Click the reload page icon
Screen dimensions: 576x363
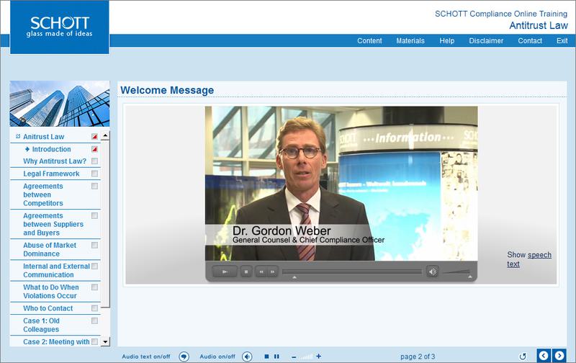pos(523,356)
